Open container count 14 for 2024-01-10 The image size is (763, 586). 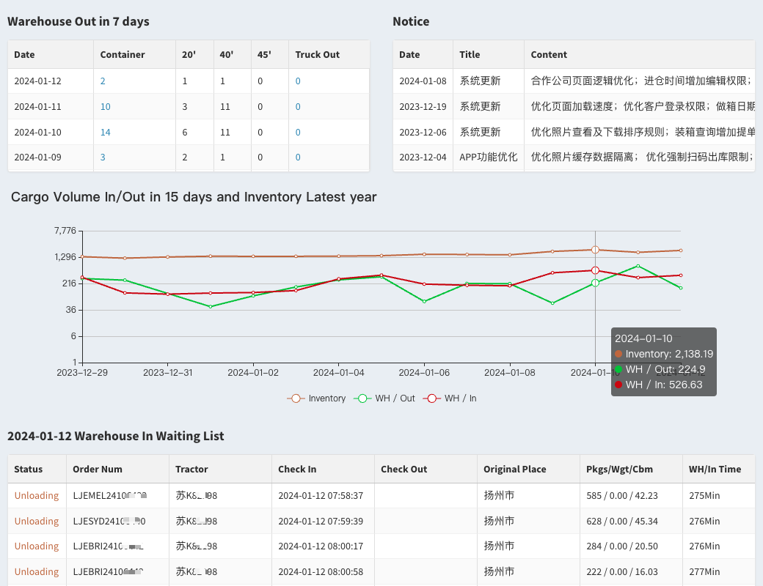105,132
